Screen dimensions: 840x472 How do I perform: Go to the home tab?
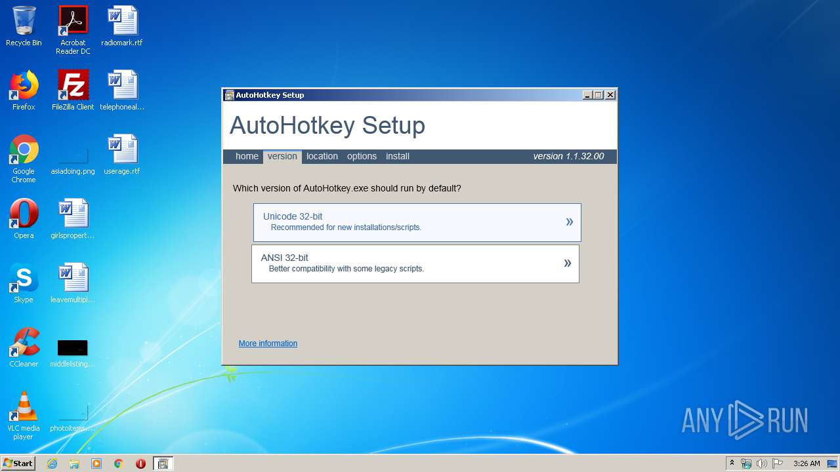click(x=247, y=156)
